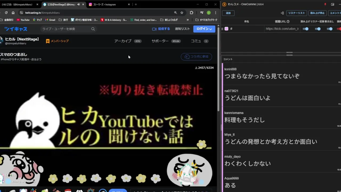Click the 配信する link
The width and height of the screenshot is (341, 192).
click(161, 29)
